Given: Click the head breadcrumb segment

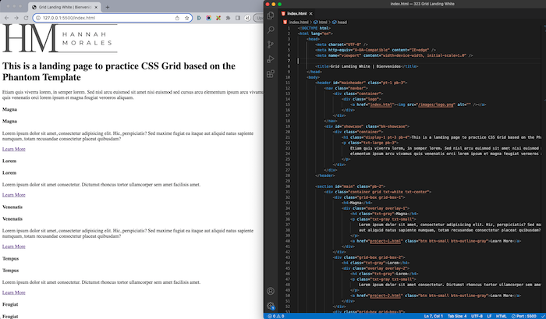Looking at the screenshot, I should tap(339, 22).
